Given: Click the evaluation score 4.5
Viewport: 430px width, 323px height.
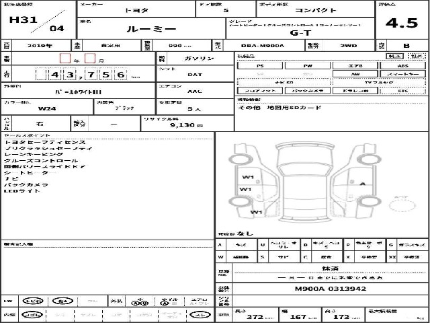Looking at the screenshot, I should [402, 23].
